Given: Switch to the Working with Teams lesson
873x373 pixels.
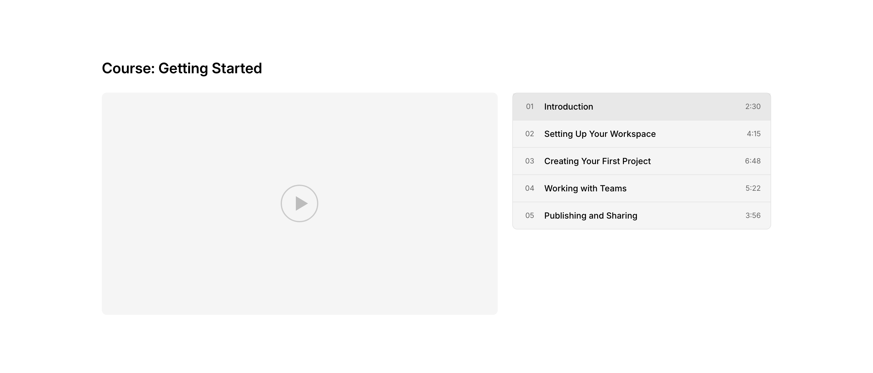Looking at the screenshot, I should tap(585, 189).
